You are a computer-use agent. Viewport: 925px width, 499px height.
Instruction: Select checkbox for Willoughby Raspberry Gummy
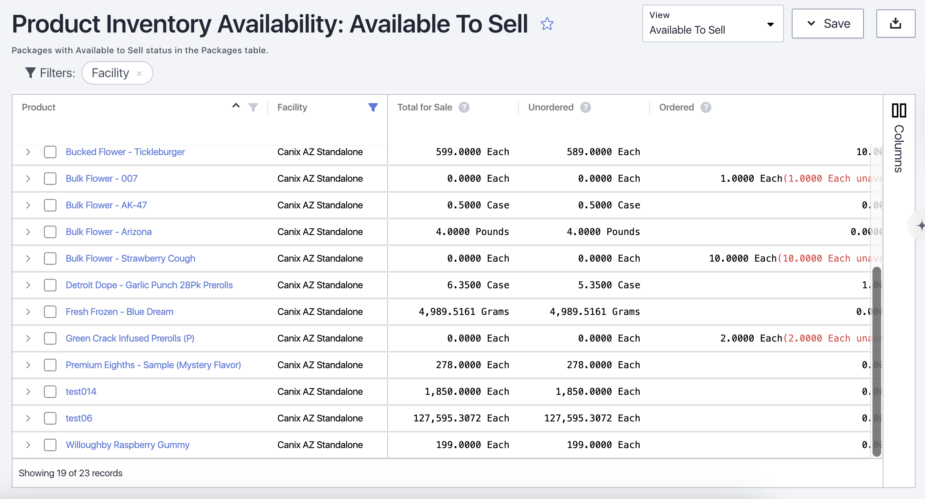[x=50, y=445]
